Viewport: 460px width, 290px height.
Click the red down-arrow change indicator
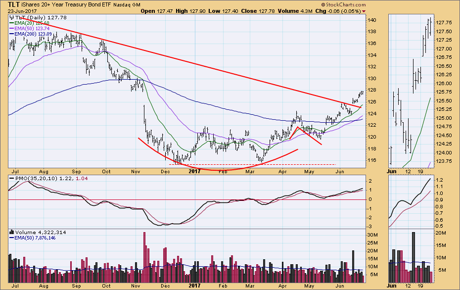click(x=364, y=11)
